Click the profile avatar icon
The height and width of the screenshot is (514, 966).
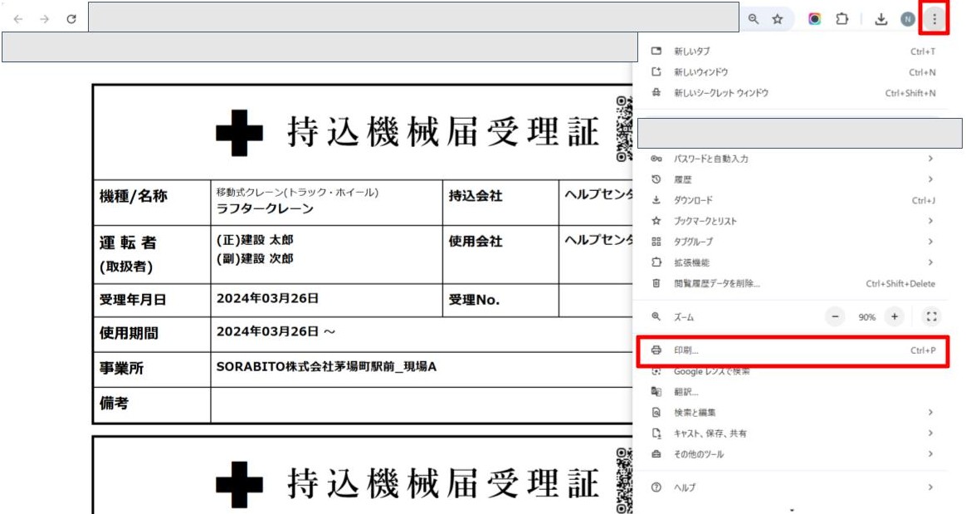tap(907, 18)
